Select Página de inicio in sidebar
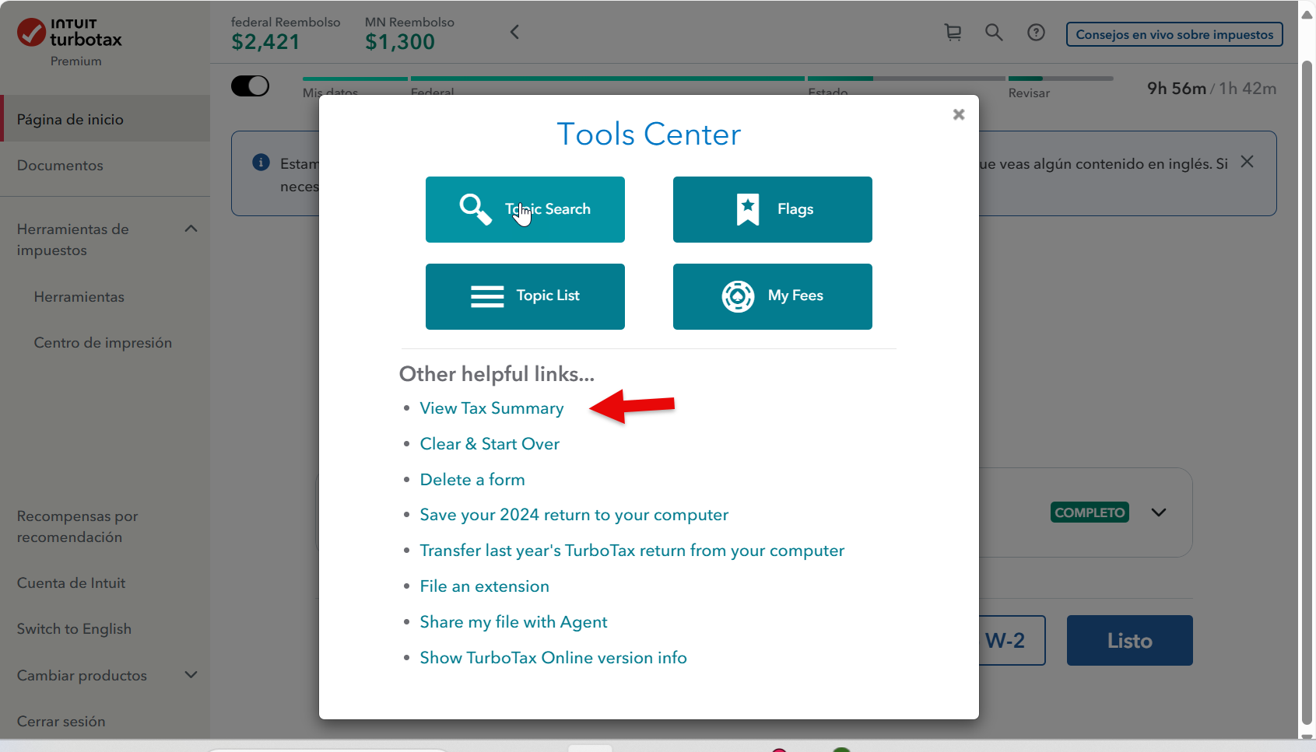Screen dimensions: 1316x752 pyautogui.click(x=70, y=119)
